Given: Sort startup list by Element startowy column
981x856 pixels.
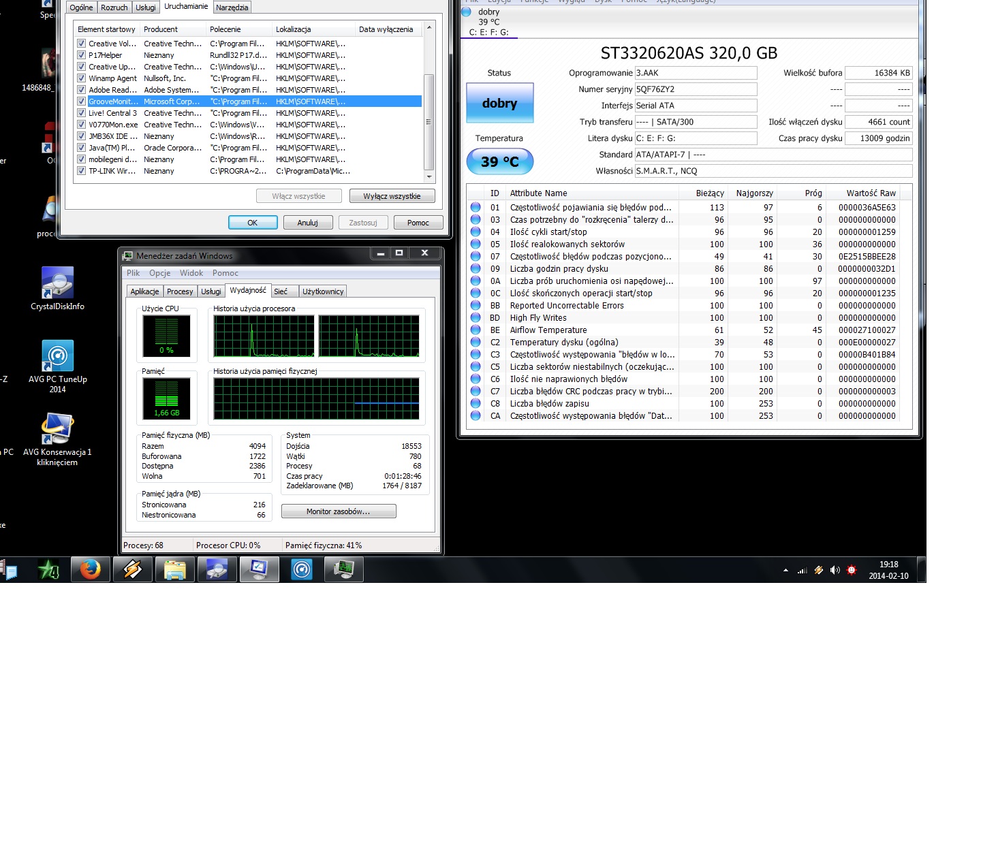Looking at the screenshot, I should coord(106,29).
